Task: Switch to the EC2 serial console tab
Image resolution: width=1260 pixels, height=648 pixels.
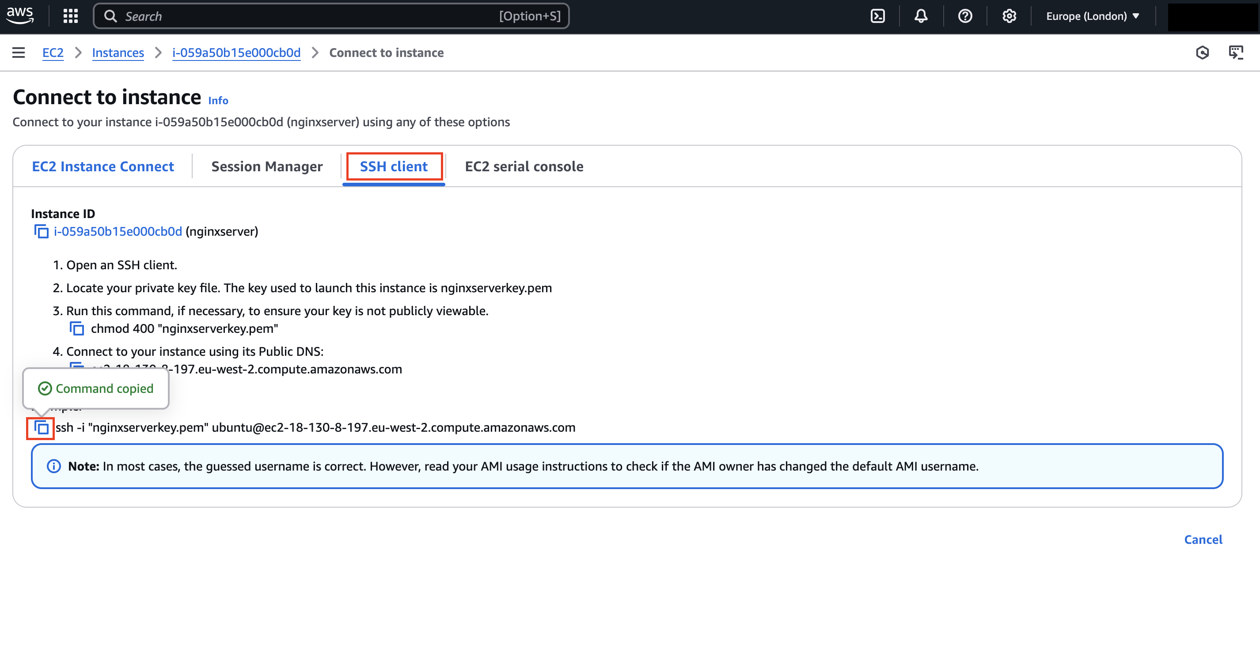Action: 524,166
